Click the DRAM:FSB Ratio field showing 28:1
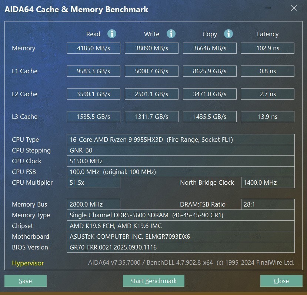 pyautogui.click(x=267, y=204)
